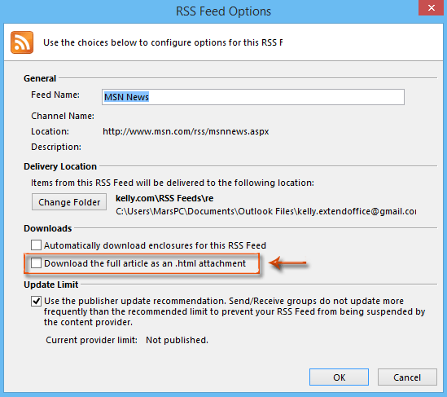This screenshot has height=397, width=447.
Task: Click the orange RSS feed icon
Action: pos(22,42)
